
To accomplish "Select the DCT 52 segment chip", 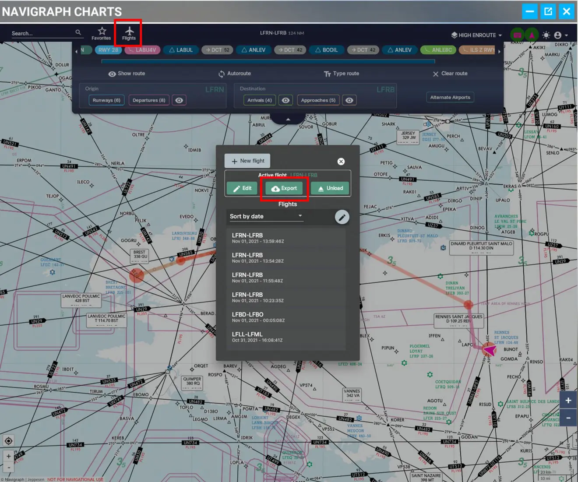I will pyautogui.click(x=218, y=50).
